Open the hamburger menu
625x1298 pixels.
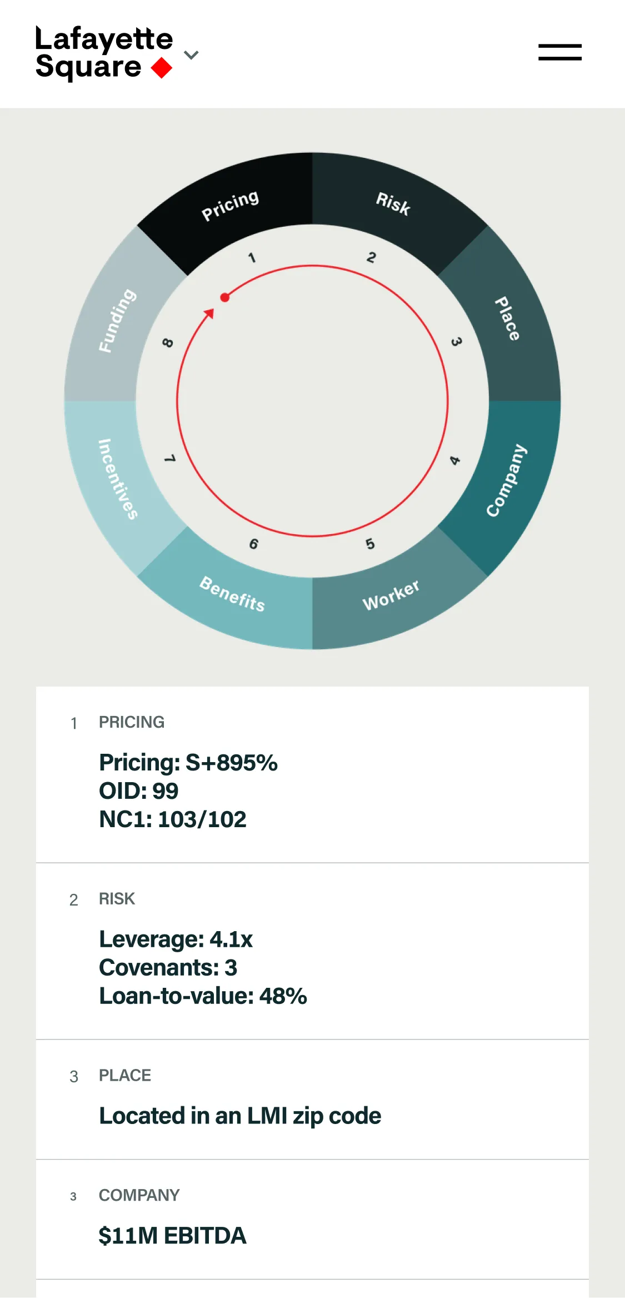click(559, 52)
